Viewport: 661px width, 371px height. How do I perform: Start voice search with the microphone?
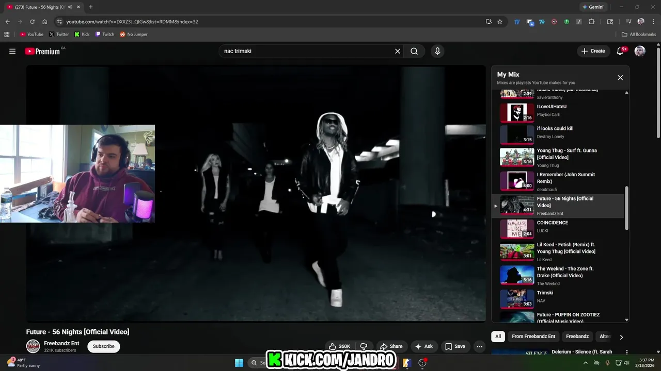click(437, 51)
